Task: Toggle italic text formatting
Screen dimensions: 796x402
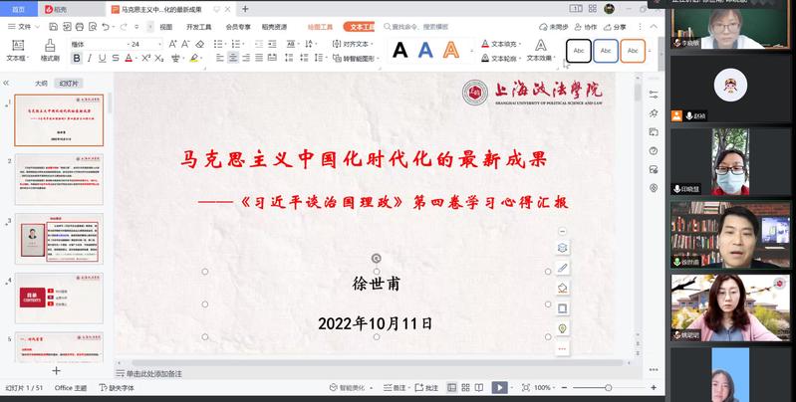Action: (87, 59)
